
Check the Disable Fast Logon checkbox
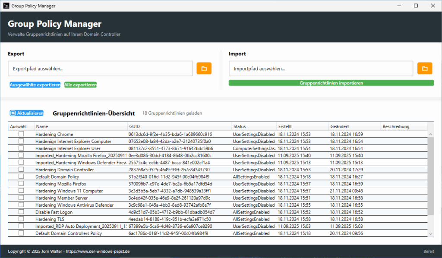[20, 212]
